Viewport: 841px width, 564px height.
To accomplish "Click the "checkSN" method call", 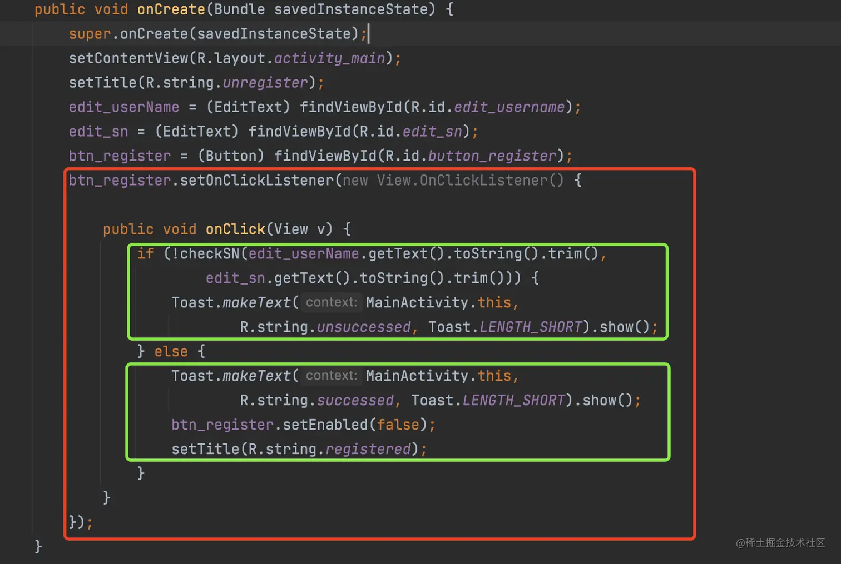I will tap(210, 254).
